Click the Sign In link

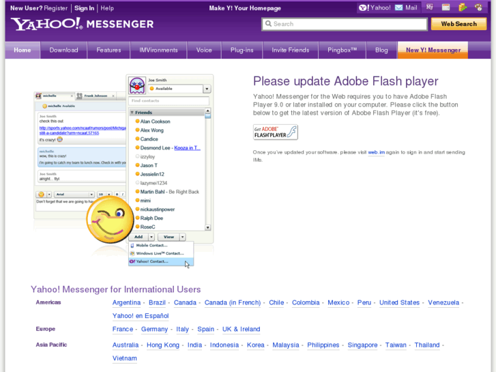click(x=84, y=8)
